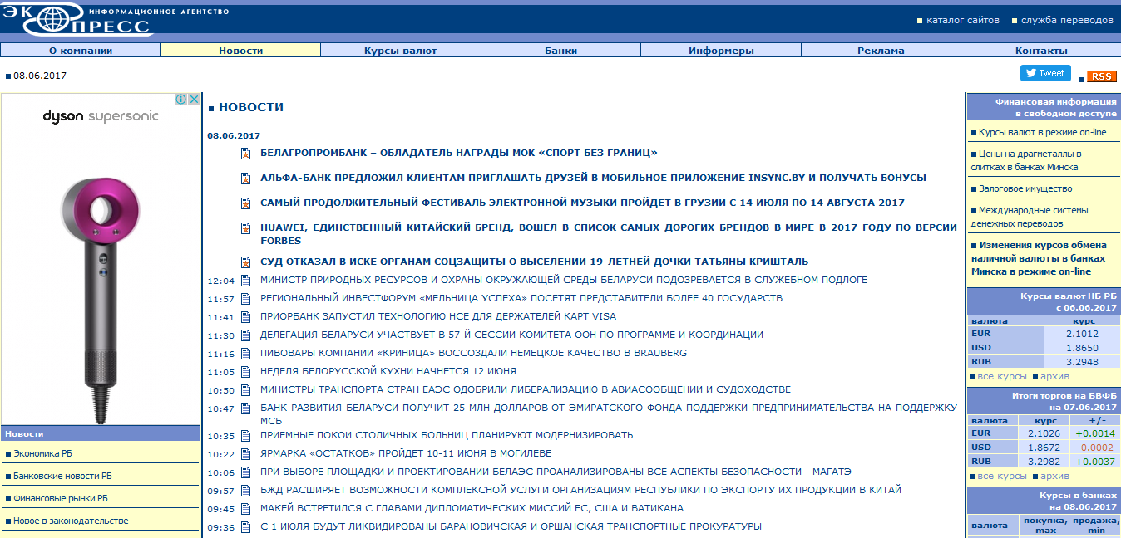Viewport: 1121px width, 538px height.
Task: Open Министр природных ресурсов news headline
Action: [x=564, y=280]
